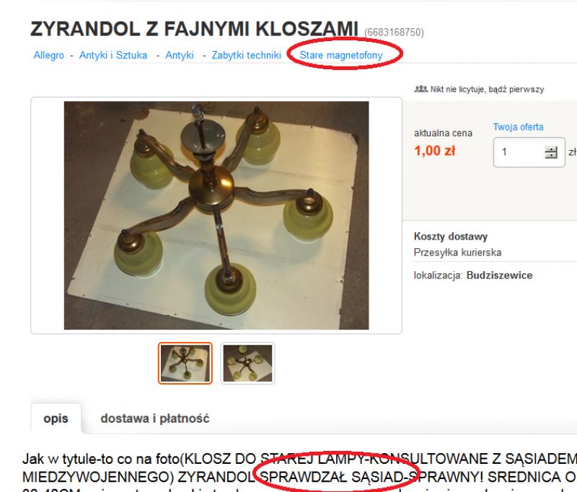Switch to dostawa i płatność tab

[155, 418]
